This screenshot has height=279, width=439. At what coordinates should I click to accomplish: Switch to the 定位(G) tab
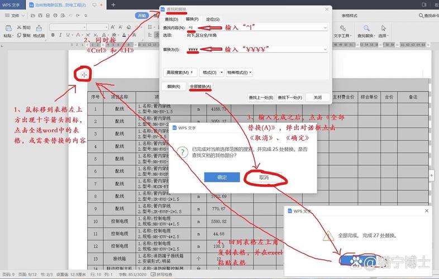pyautogui.click(x=213, y=20)
